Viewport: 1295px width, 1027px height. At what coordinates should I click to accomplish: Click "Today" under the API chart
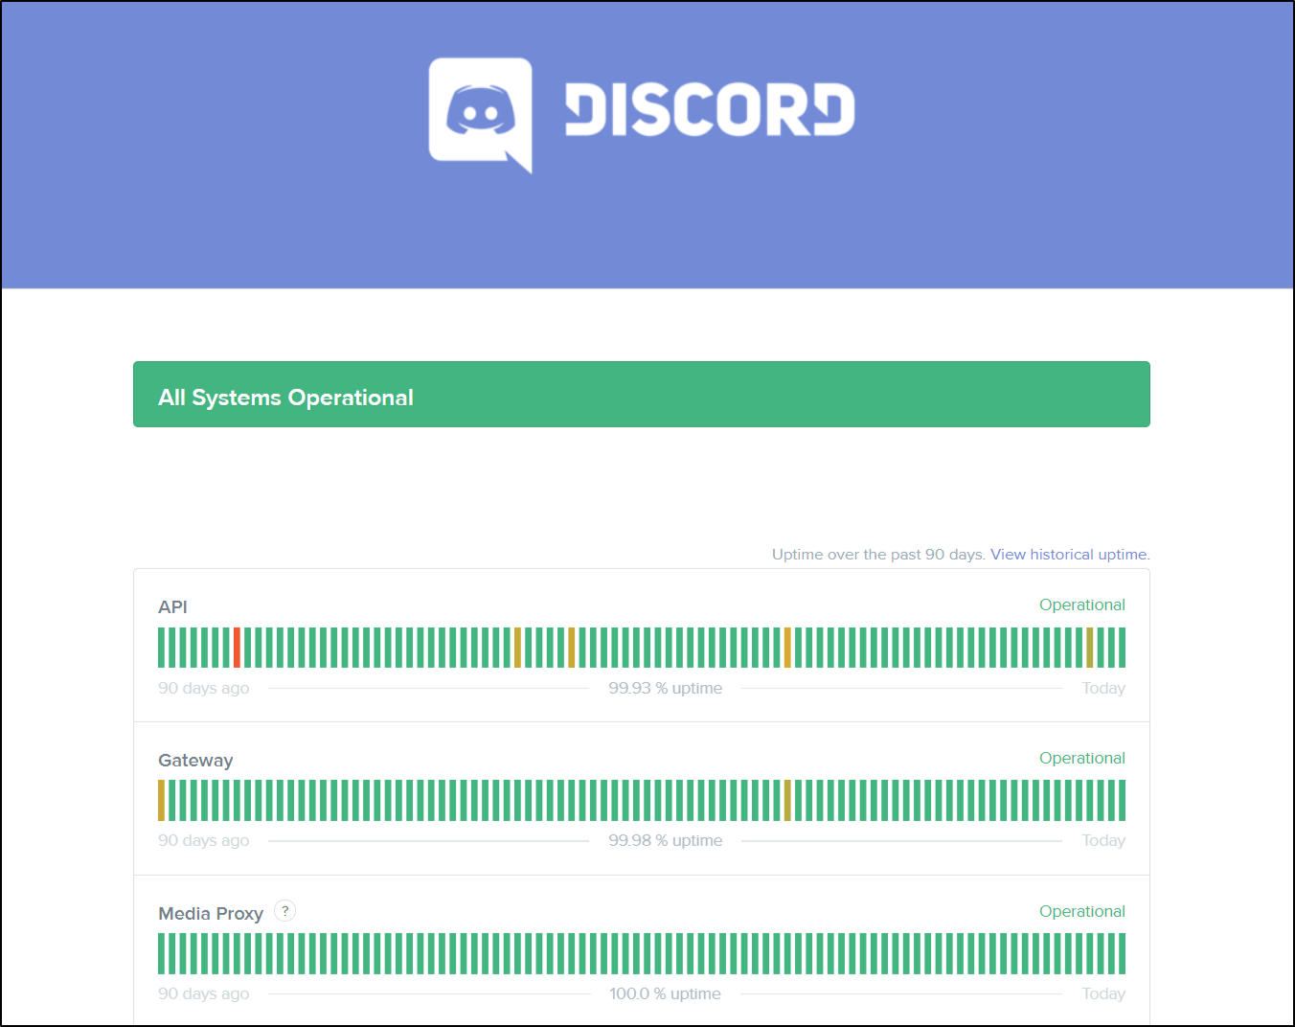point(1103,688)
